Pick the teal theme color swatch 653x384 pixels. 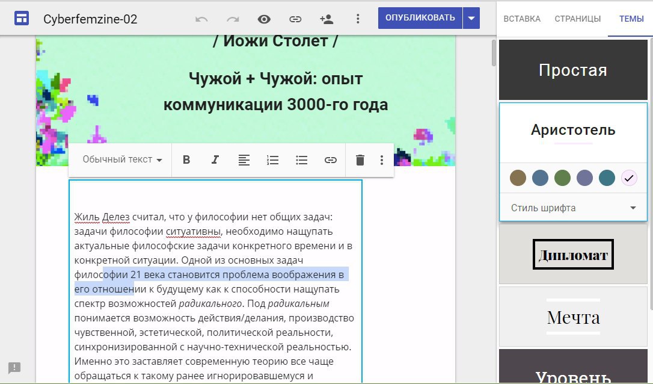(x=607, y=178)
